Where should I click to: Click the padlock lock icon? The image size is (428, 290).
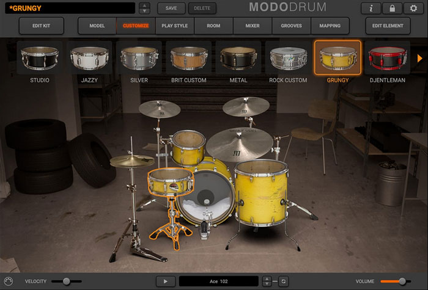392,8
